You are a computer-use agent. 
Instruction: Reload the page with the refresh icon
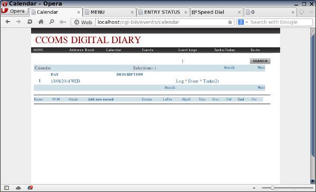coord(29,22)
